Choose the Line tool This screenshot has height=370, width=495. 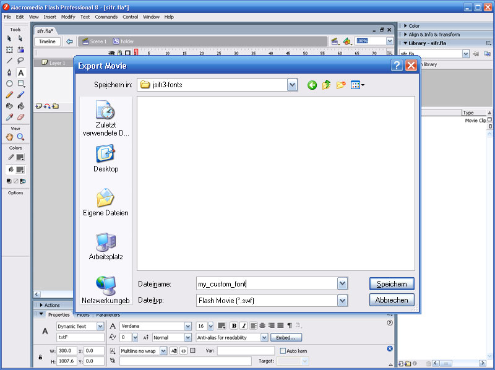click(x=9, y=61)
